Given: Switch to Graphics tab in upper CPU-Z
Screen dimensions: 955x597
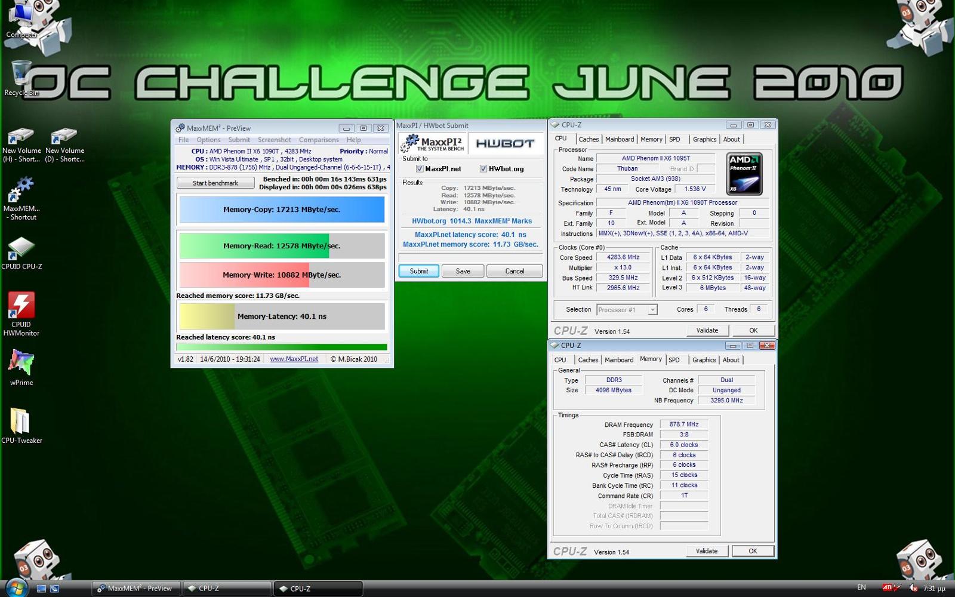Looking at the screenshot, I should click(x=704, y=139).
